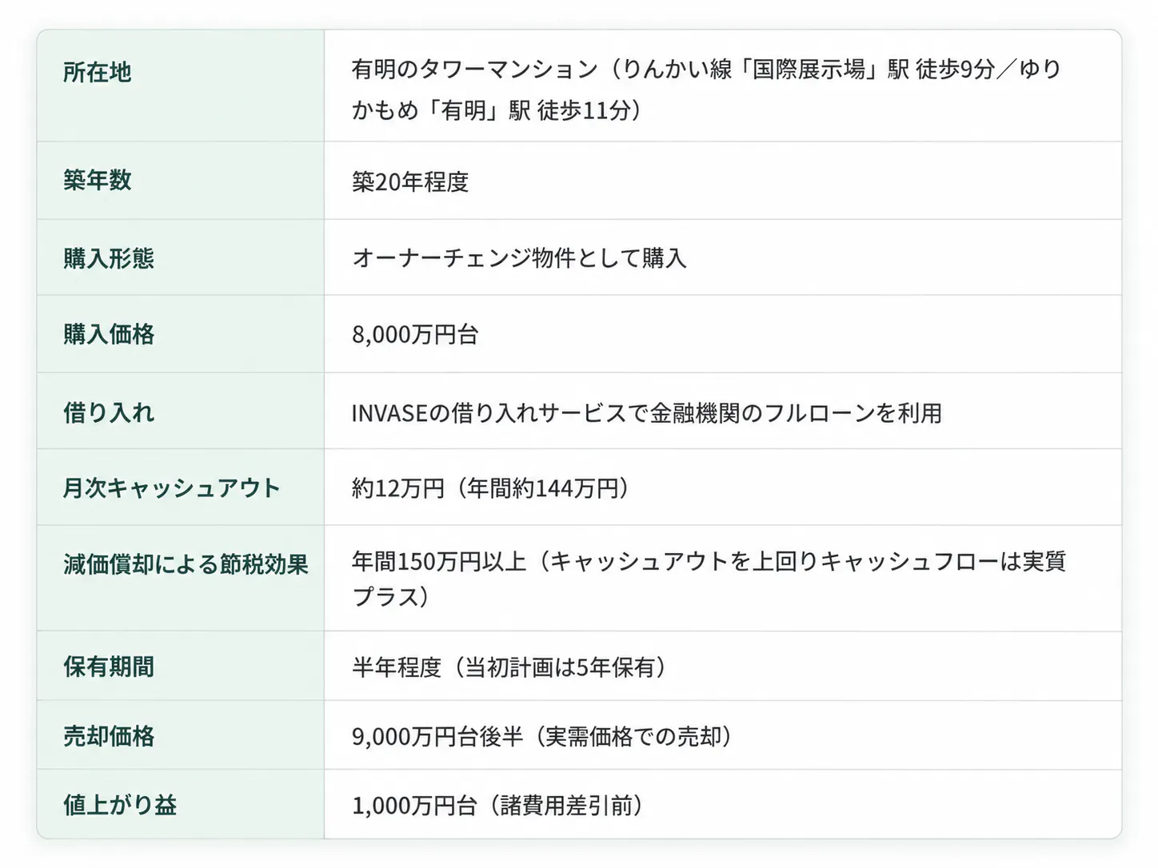Select 半年程度（当初計画は5年保有） value
The width and height of the screenshot is (1158, 868).
[509, 667]
